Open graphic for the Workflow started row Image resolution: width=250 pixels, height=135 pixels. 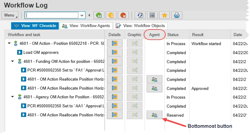pyautogui.click(x=135, y=44)
